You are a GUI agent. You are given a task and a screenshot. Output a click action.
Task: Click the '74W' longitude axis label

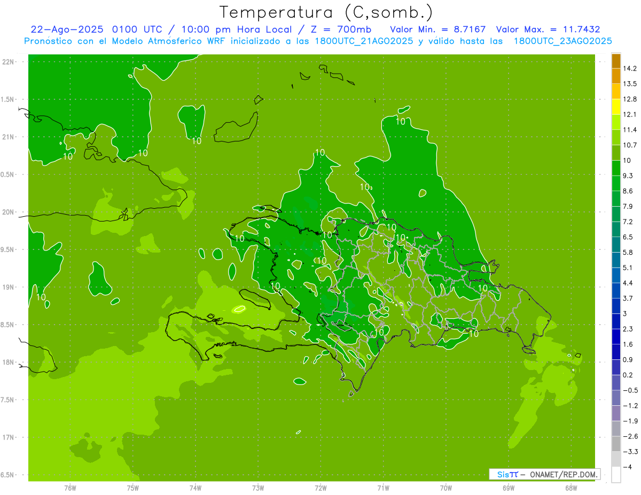coord(196,488)
